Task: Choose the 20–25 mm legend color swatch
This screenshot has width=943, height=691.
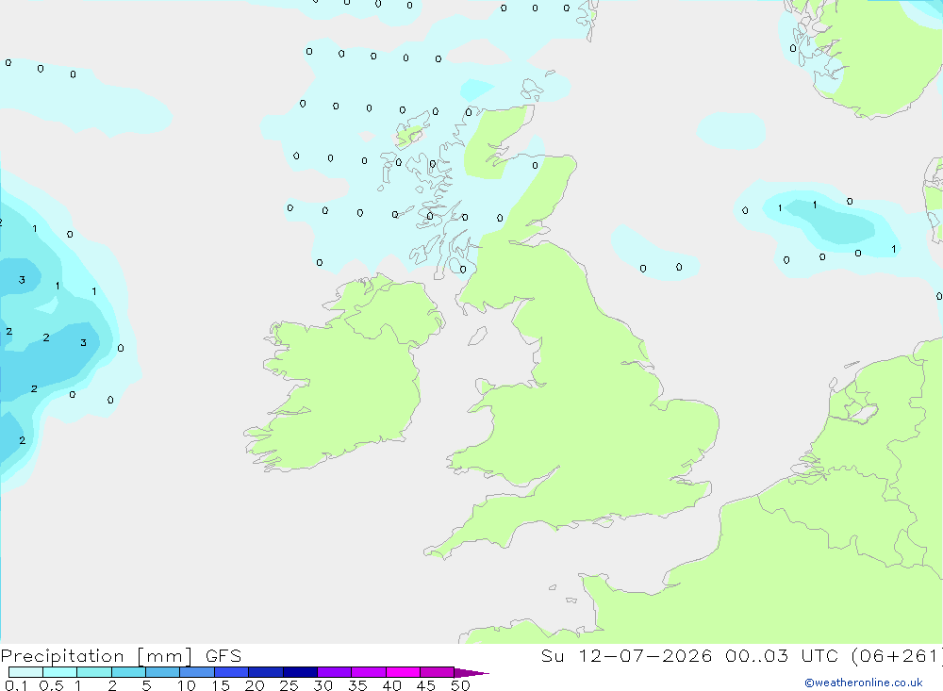Action: 266,672
